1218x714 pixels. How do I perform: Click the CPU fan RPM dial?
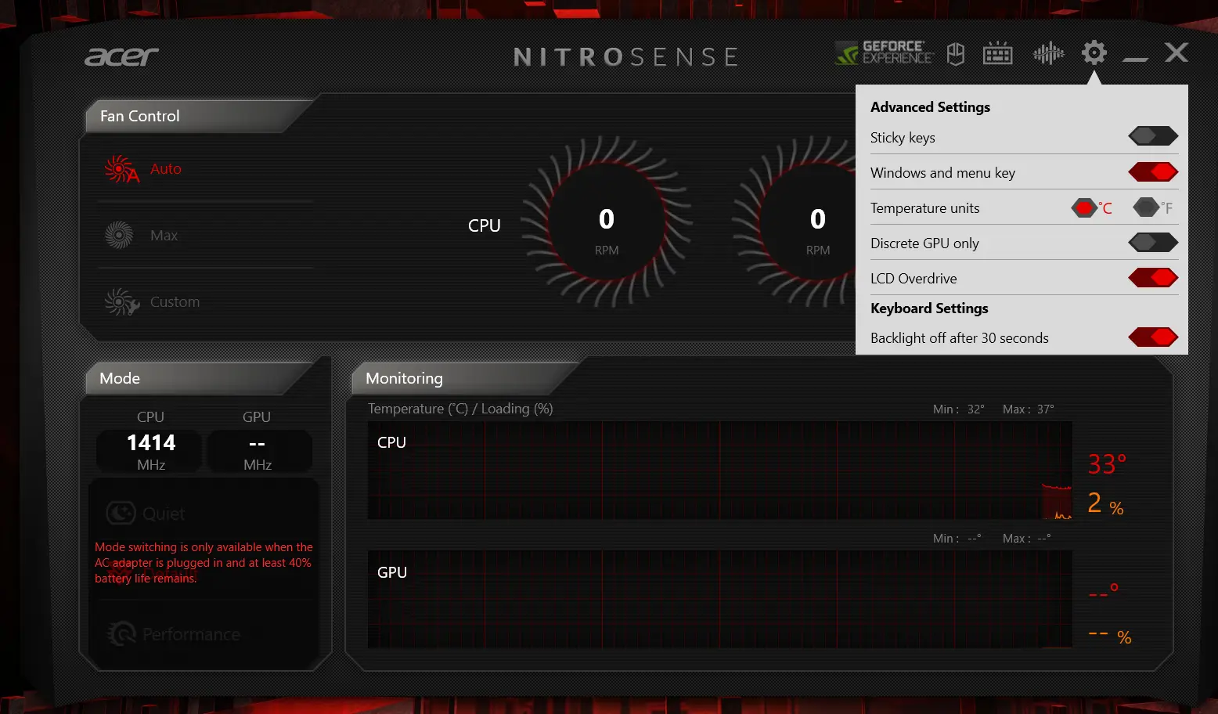607,225
